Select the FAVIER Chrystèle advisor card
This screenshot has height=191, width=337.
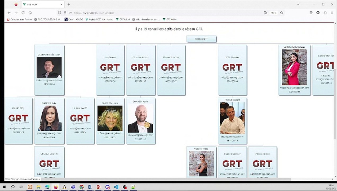pyautogui.click(x=110, y=121)
